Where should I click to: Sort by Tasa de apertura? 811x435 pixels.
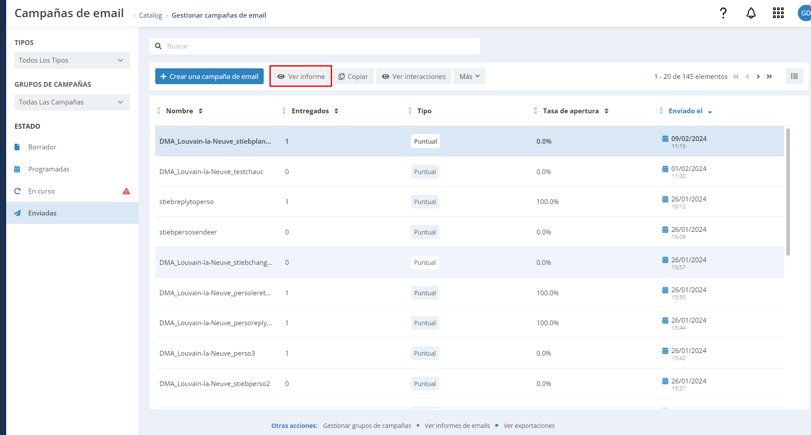click(607, 111)
